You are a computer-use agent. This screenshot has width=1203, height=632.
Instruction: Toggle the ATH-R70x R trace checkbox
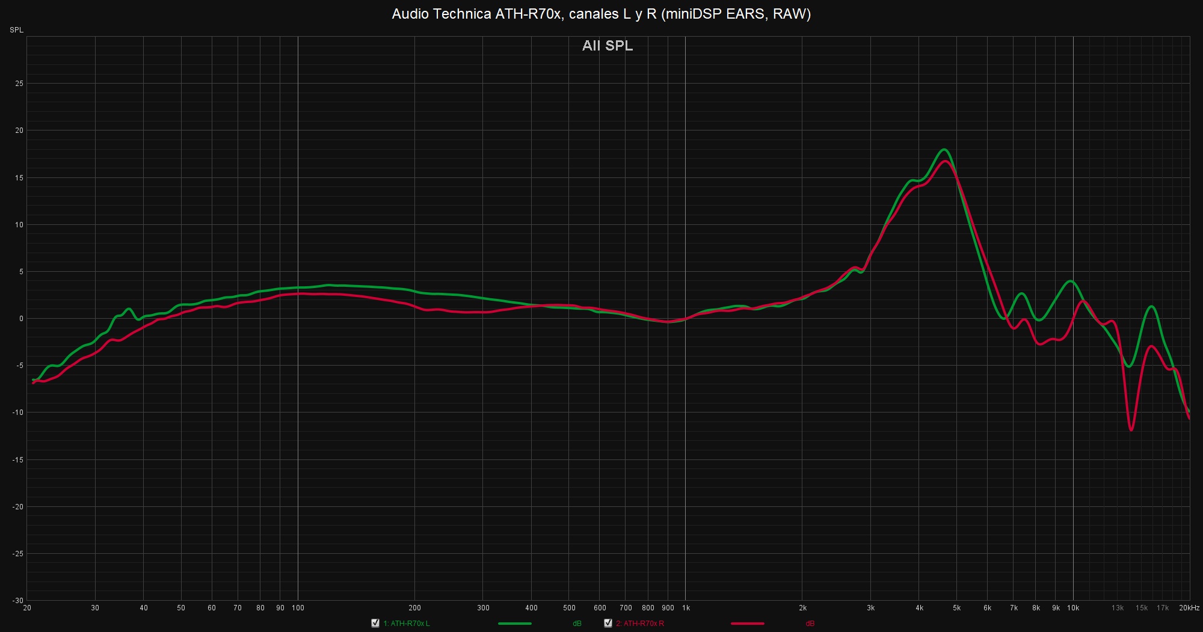(608, 623)
